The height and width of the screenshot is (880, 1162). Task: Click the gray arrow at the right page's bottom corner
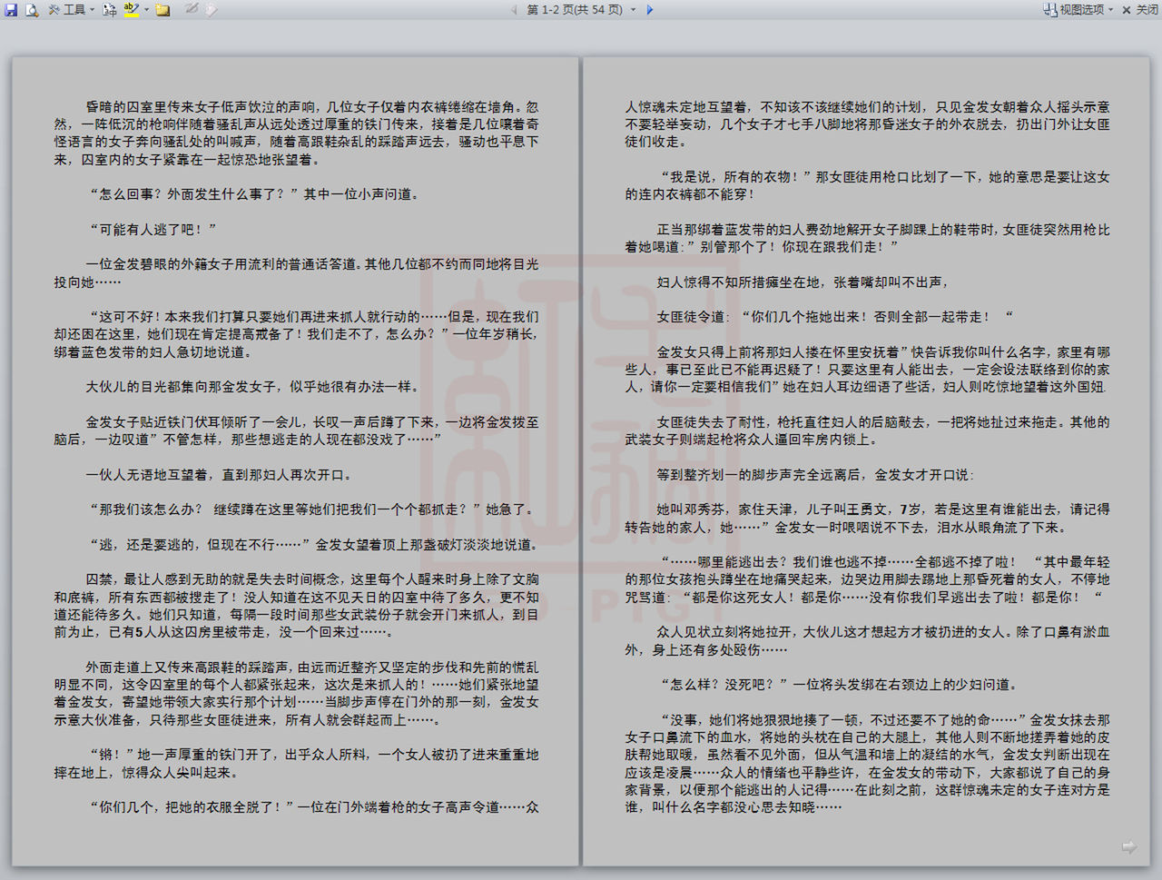pos(1128,847)
